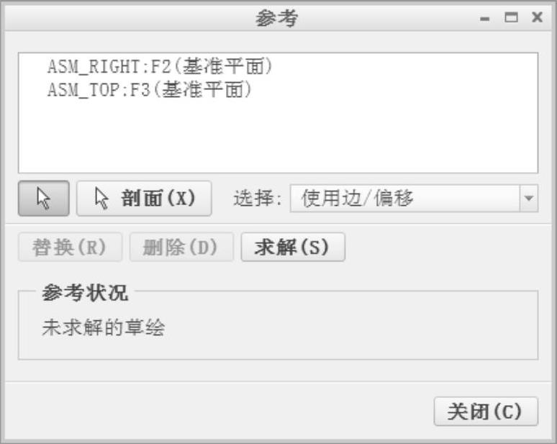
Task: Activate the reference selection arrow button
Action: click(x=44, y=198)
